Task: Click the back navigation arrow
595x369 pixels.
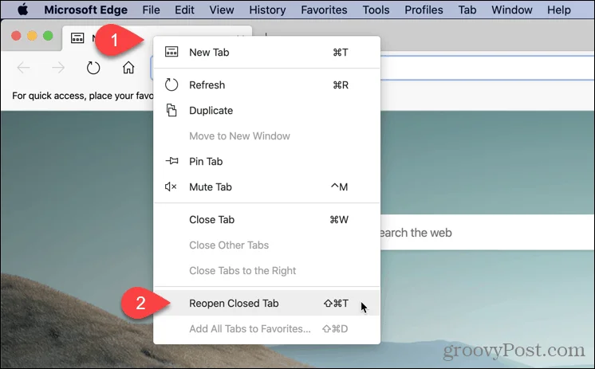Action: pos(23,68)
